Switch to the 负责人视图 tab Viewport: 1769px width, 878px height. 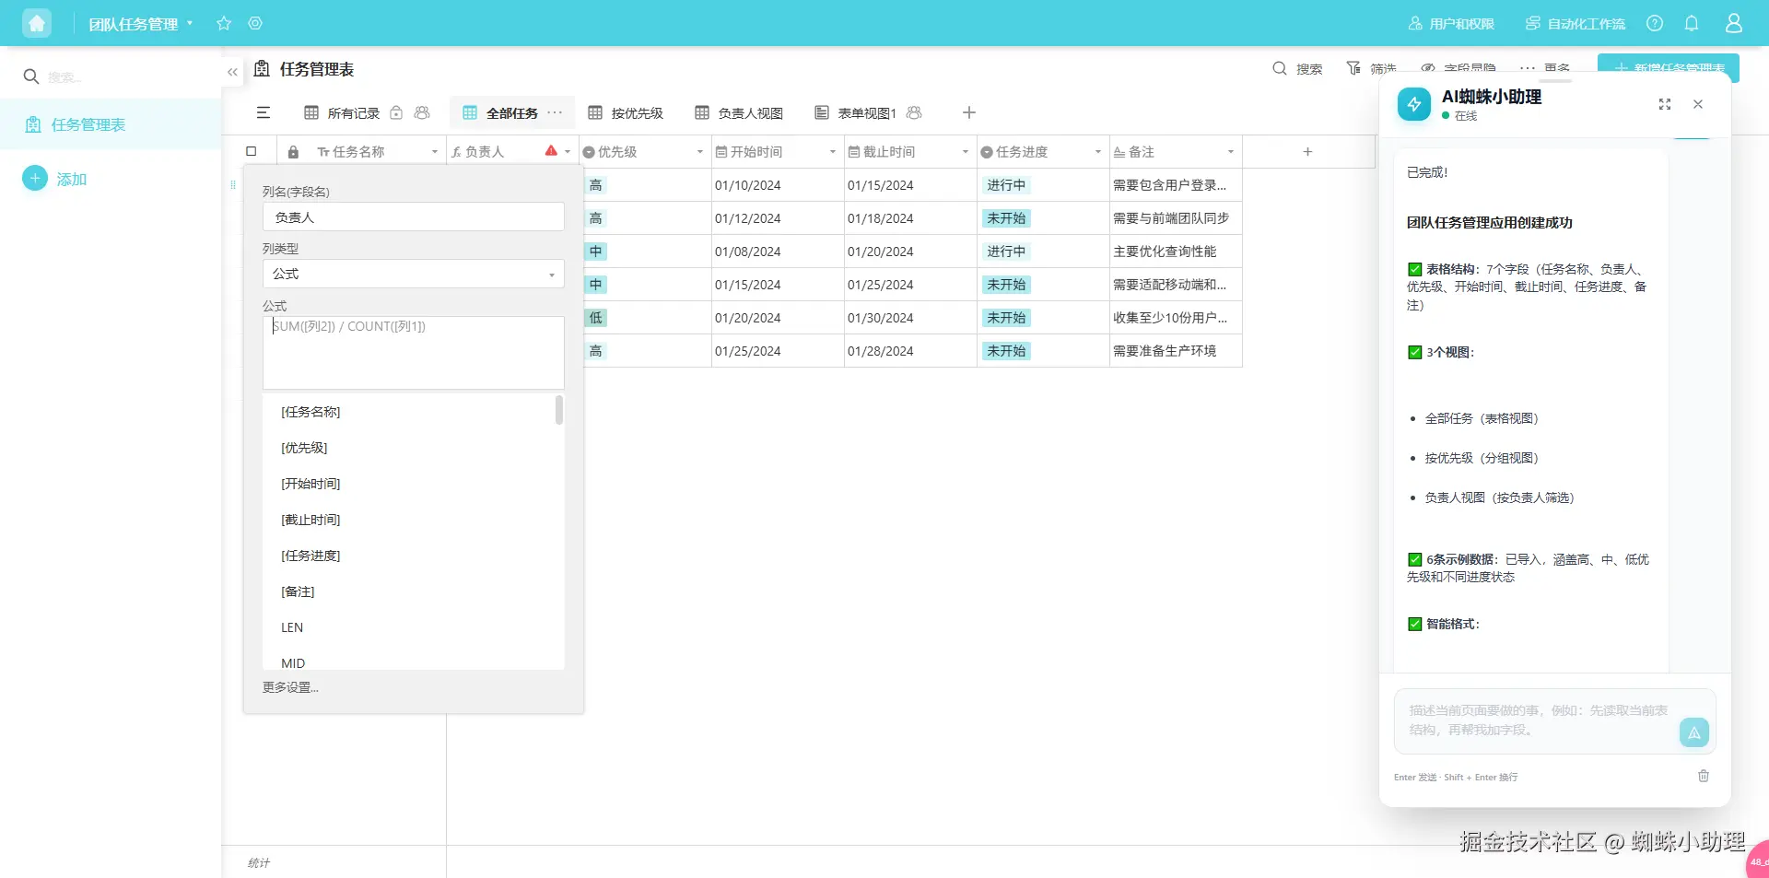point(739,112)
